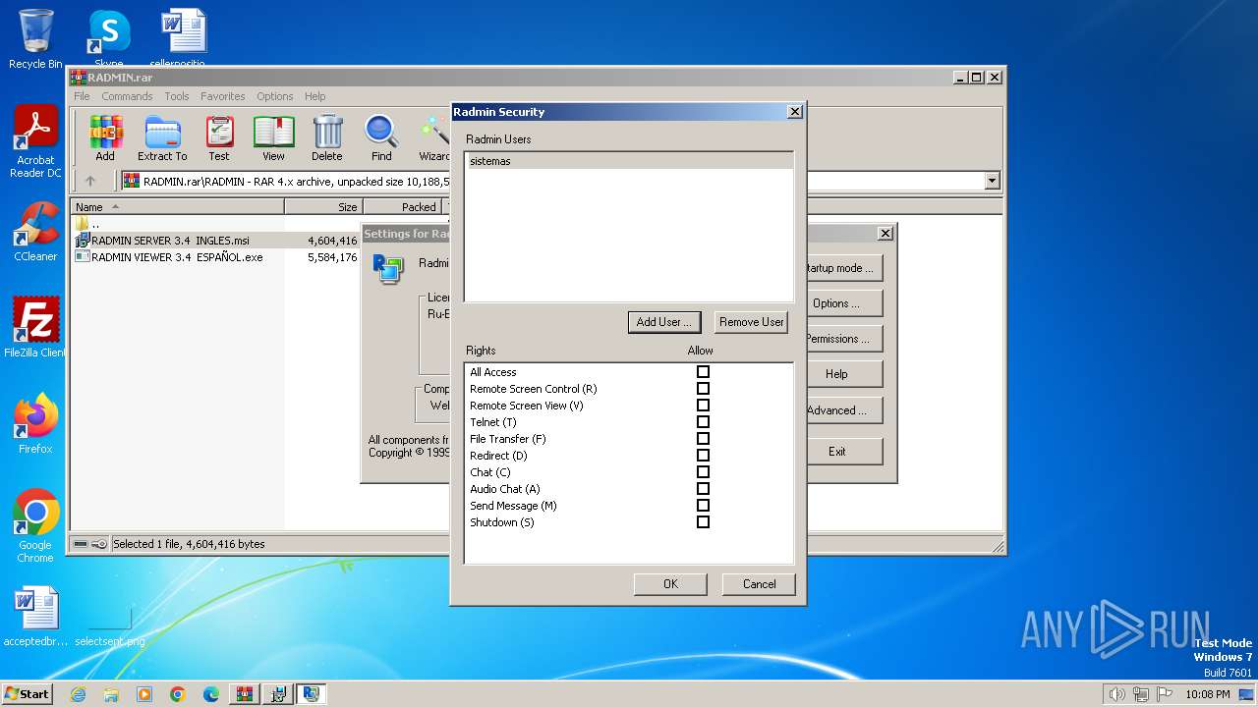The image size is (1258, 707).
Task: Click the Action Center flag icon
Action: [1165, 694]
